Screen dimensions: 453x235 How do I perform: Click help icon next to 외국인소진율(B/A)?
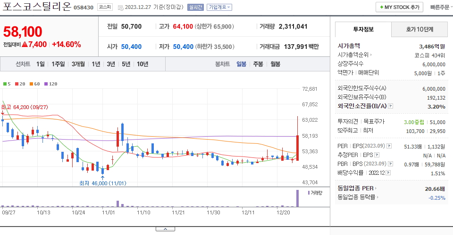coord(390,106)
